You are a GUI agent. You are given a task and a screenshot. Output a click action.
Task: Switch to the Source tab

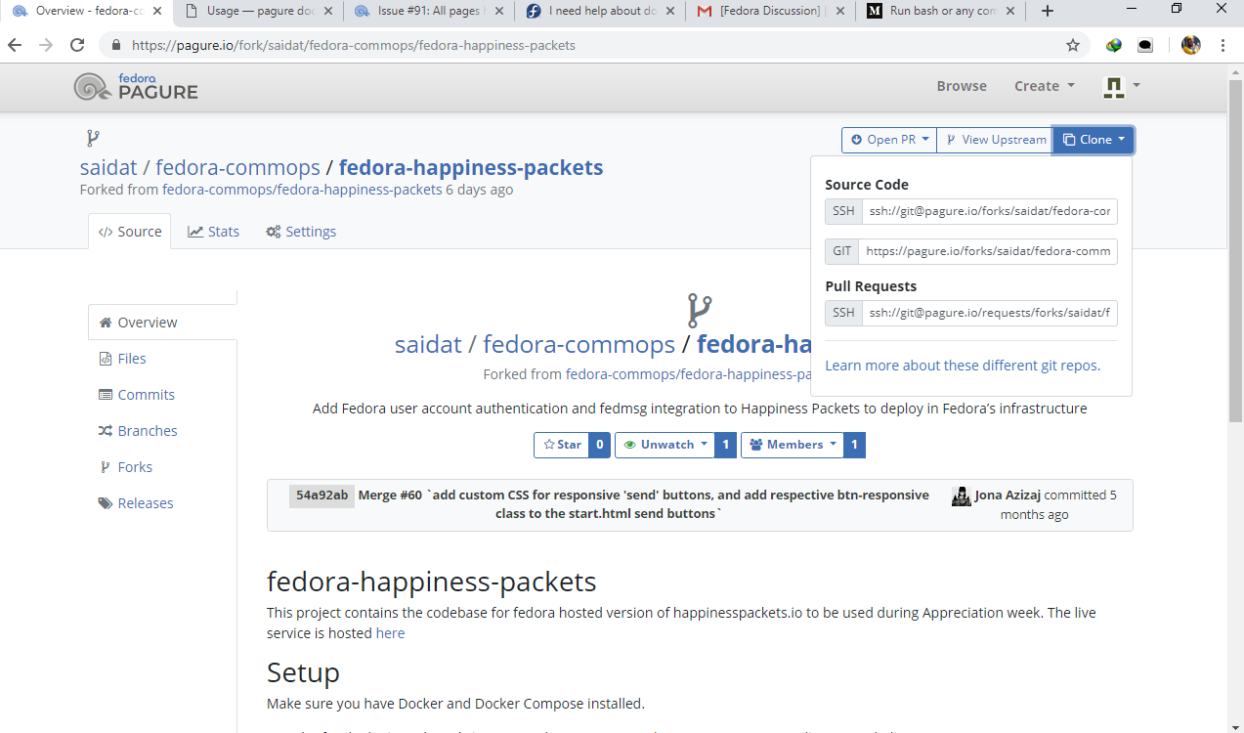pyautogui.click(x=130, y=232)
